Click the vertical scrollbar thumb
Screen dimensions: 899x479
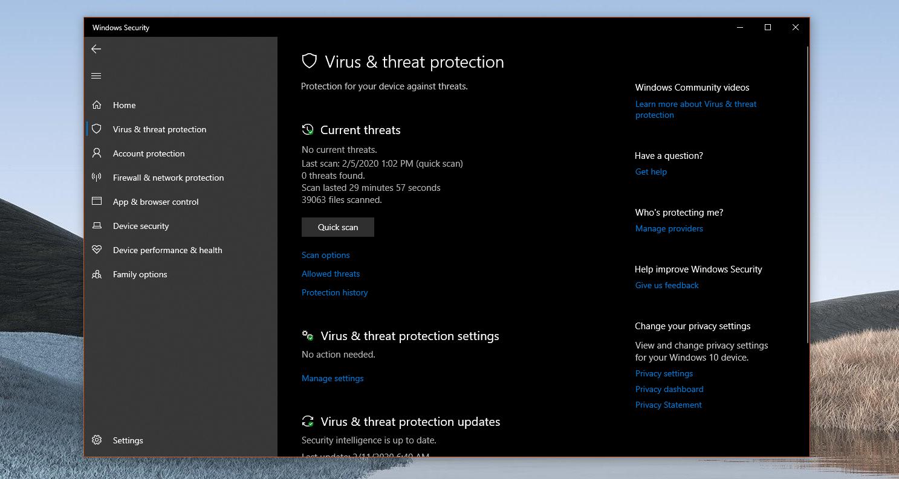pos(807,193)
